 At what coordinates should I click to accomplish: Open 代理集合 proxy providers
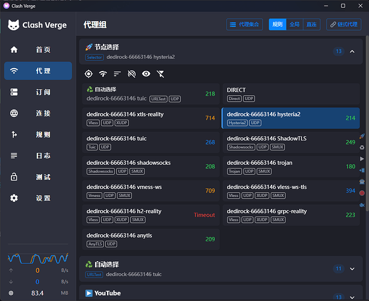click(x=244, y=24)
